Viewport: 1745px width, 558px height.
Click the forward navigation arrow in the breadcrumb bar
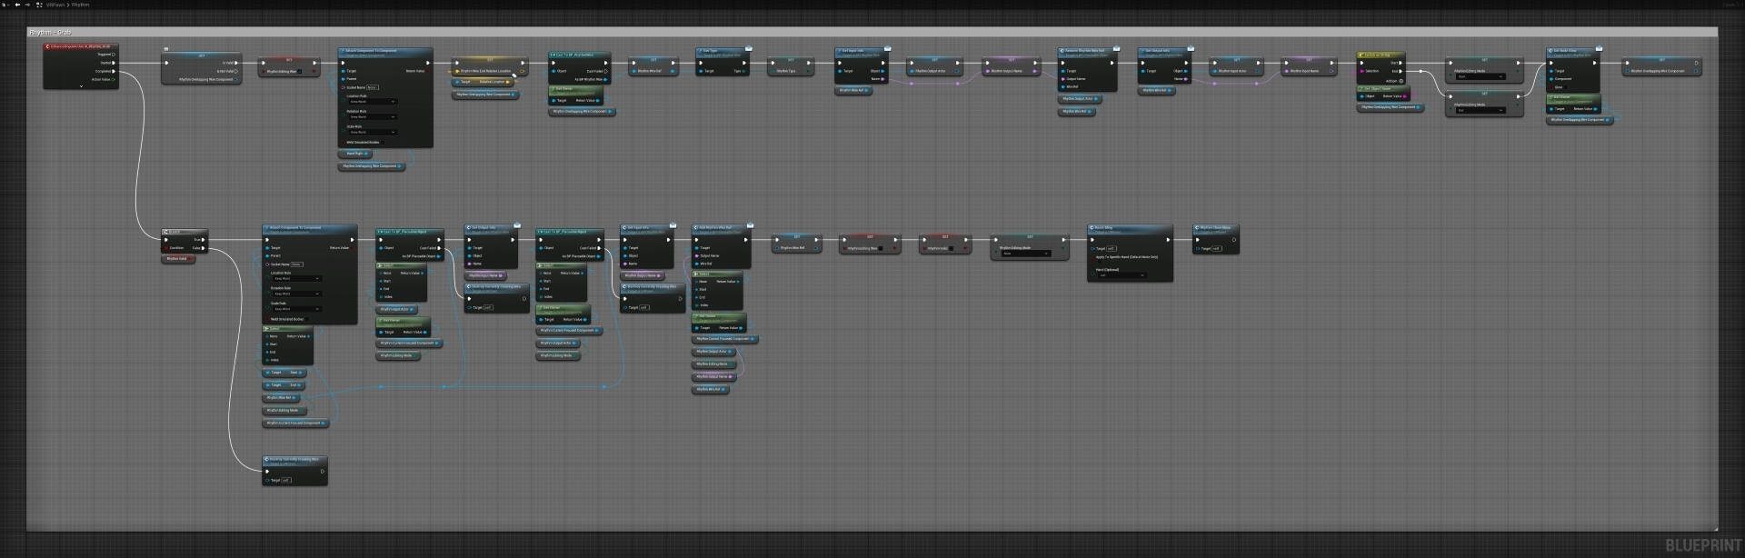click(x=28, y=5)
